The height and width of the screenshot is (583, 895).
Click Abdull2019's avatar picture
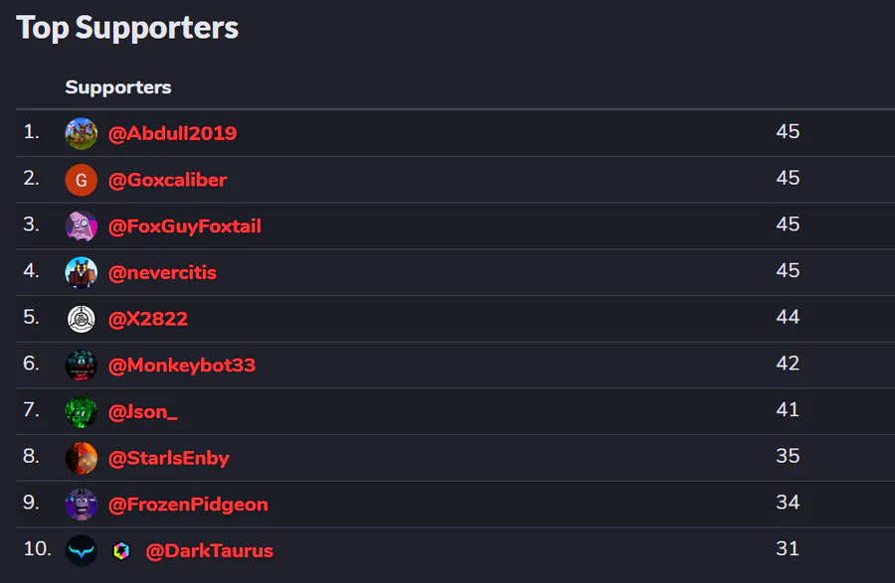point(82,133)
